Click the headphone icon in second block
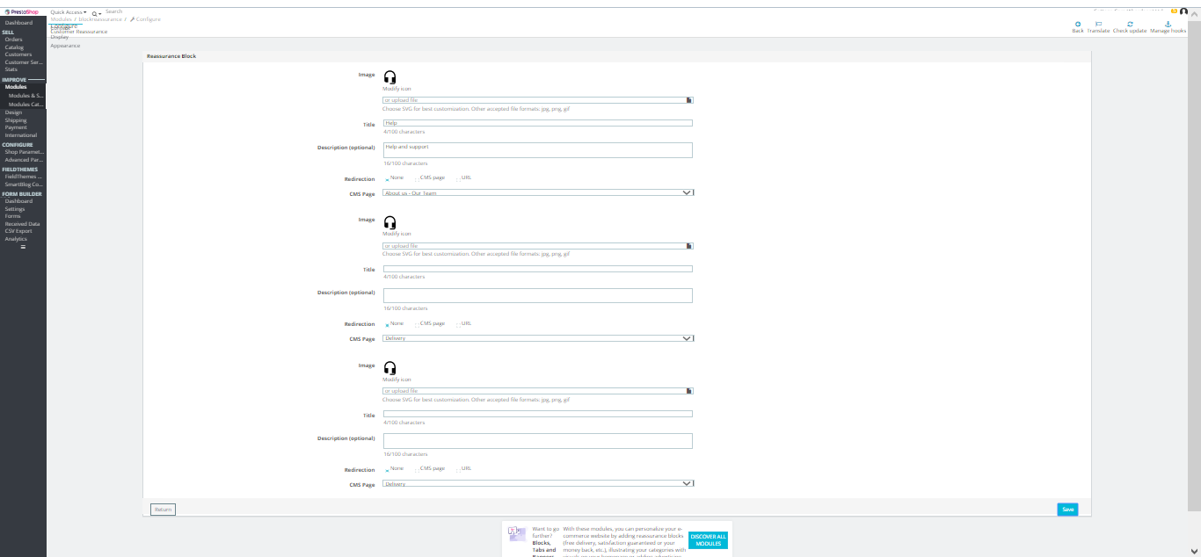1201x557 pixels. point(390,222)
